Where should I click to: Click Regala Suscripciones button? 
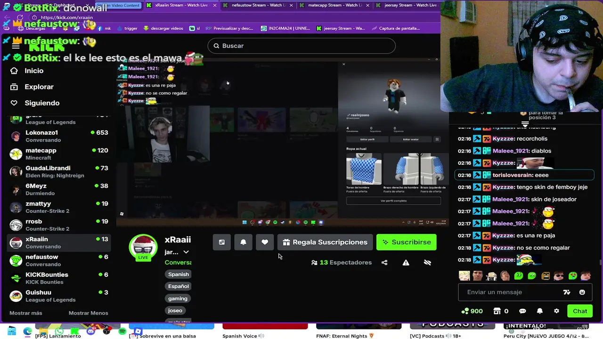tap(325, 242)
